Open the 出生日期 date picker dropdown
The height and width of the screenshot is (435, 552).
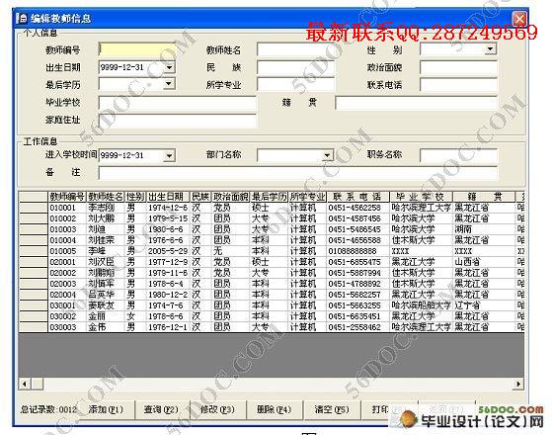(x=169, y=67)
